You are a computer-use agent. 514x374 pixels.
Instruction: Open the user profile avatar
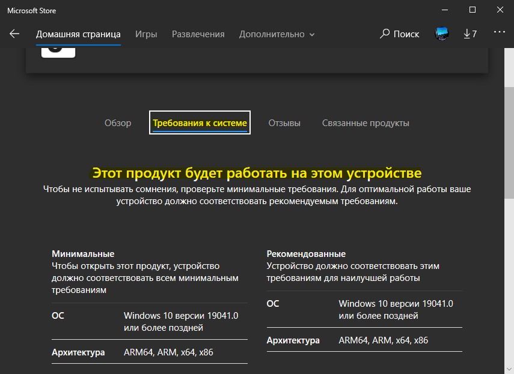coord(441,34)
